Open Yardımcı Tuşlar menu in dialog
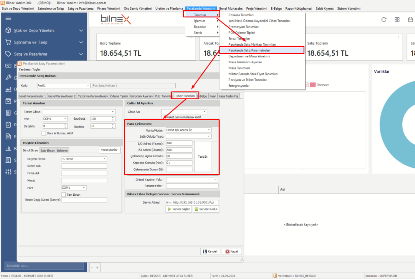The width and height of the screenshot is (415, 279). 29,69
